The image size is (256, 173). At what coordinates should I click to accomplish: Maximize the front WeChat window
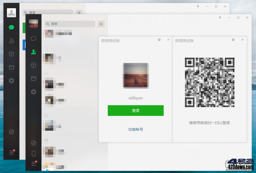[238, 18]
